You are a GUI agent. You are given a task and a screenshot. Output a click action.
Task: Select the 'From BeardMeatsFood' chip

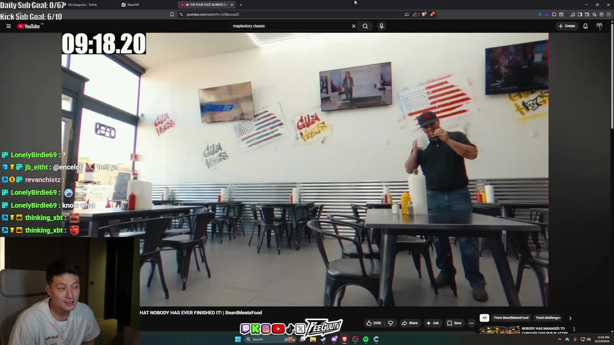coord(511,318)
